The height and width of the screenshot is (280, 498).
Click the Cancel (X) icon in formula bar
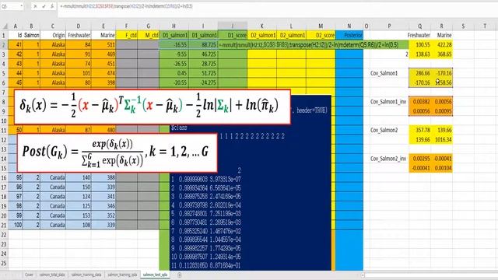pyautogui.click(x=35, y=6)
